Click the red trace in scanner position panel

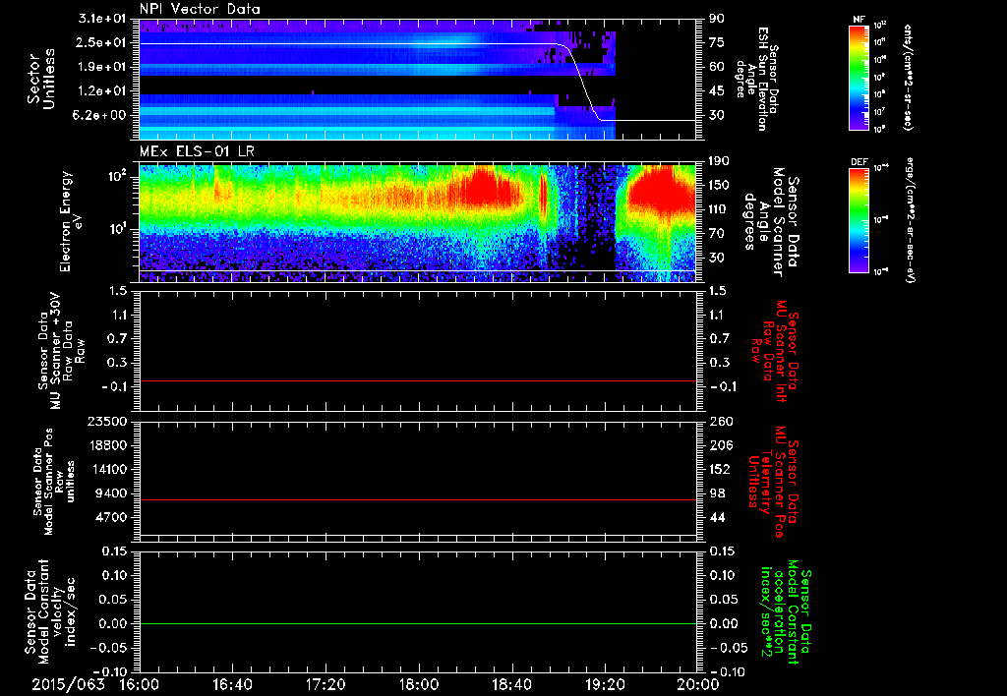(418, 499)
